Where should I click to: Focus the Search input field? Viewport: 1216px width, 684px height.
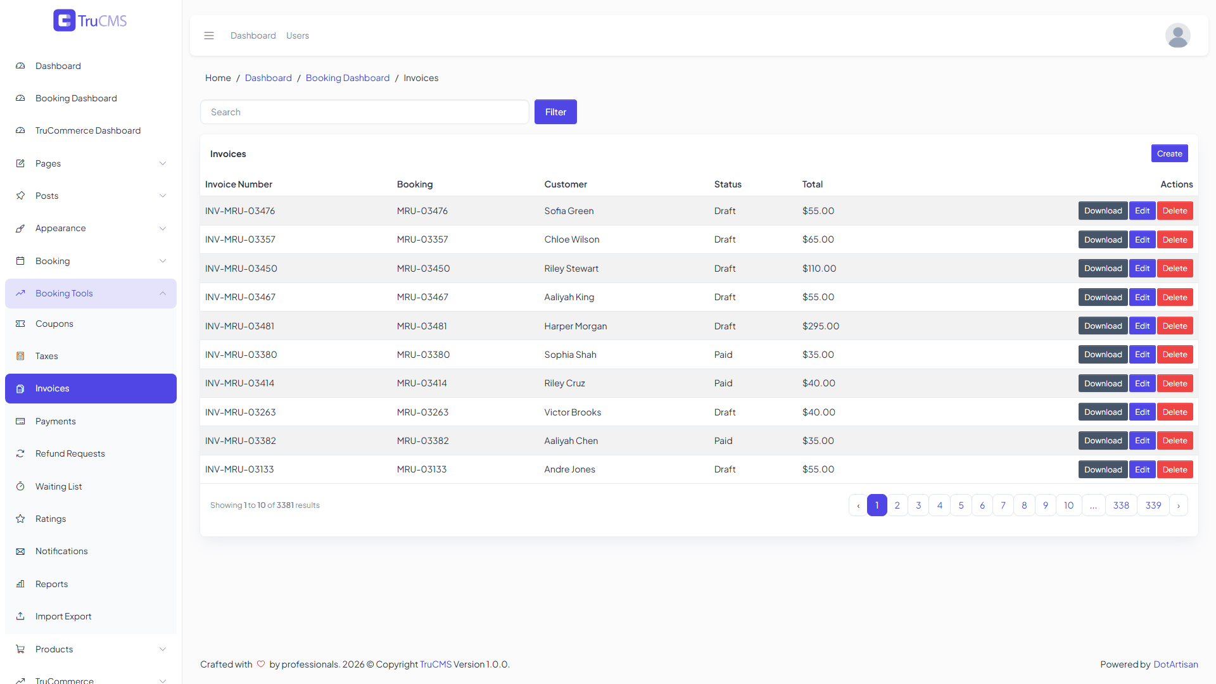365,112
